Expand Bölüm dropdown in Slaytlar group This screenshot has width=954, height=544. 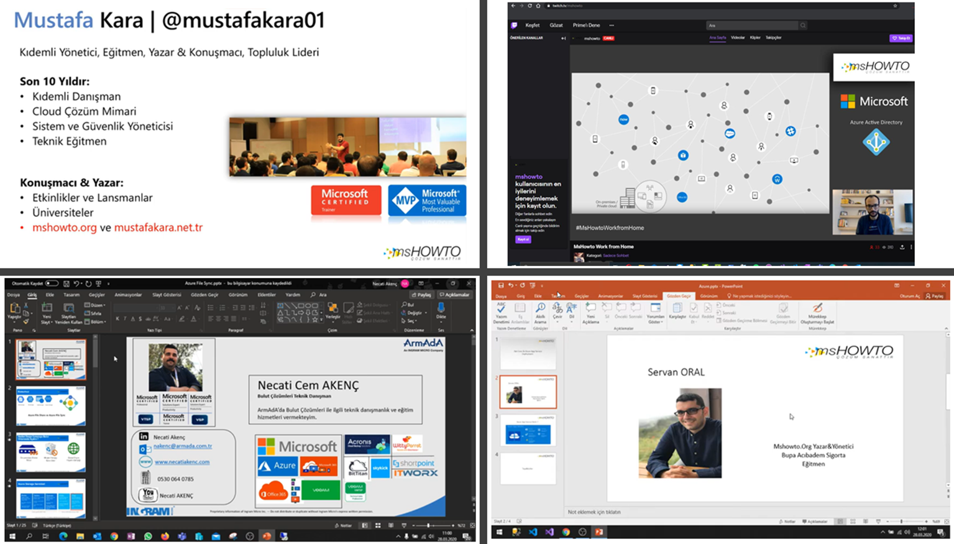tap(96, 321)
